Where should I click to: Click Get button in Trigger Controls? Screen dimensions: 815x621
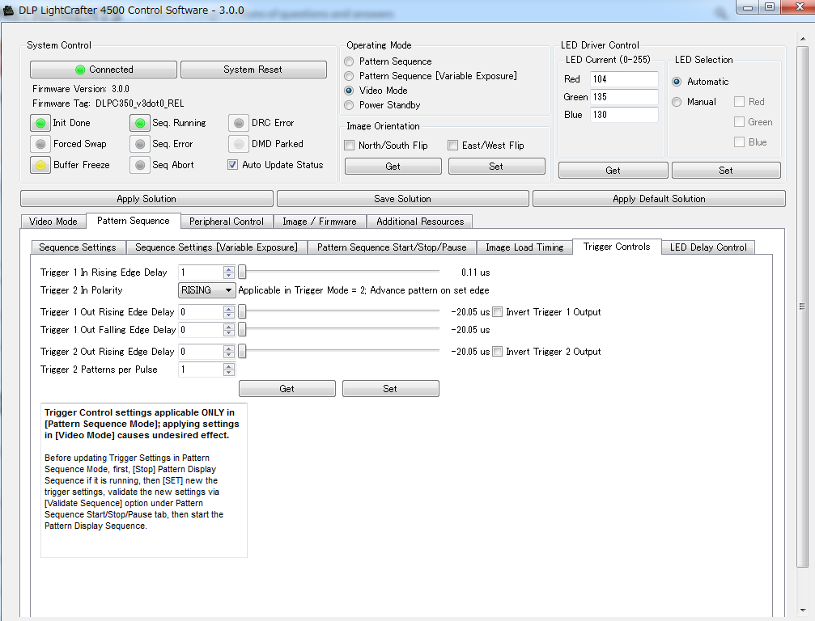(x=287, y=389)
